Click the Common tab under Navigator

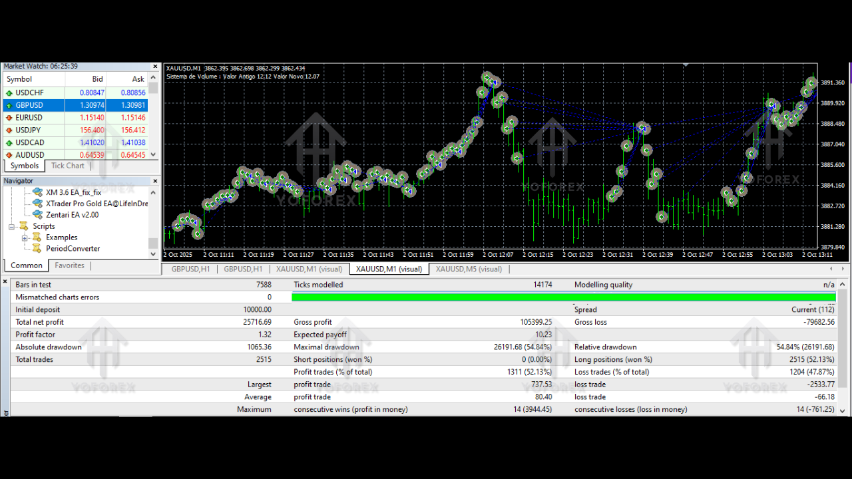[26, 265]
